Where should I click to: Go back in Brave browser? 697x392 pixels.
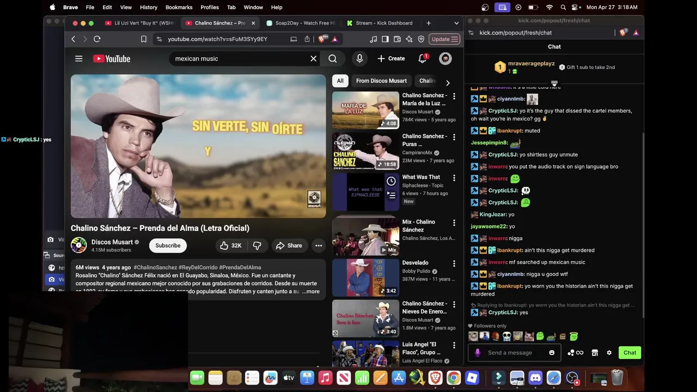[x=74, y=39]
